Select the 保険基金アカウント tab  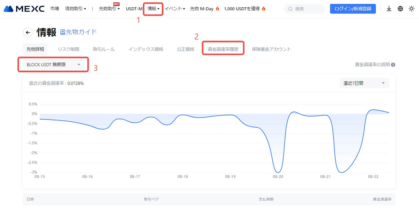tap(271, 49)
